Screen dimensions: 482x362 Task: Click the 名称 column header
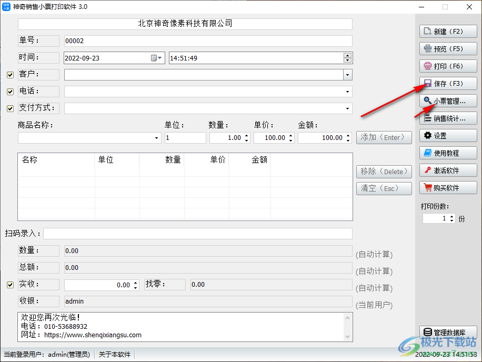pyautogui.click(x=56, y=160)
